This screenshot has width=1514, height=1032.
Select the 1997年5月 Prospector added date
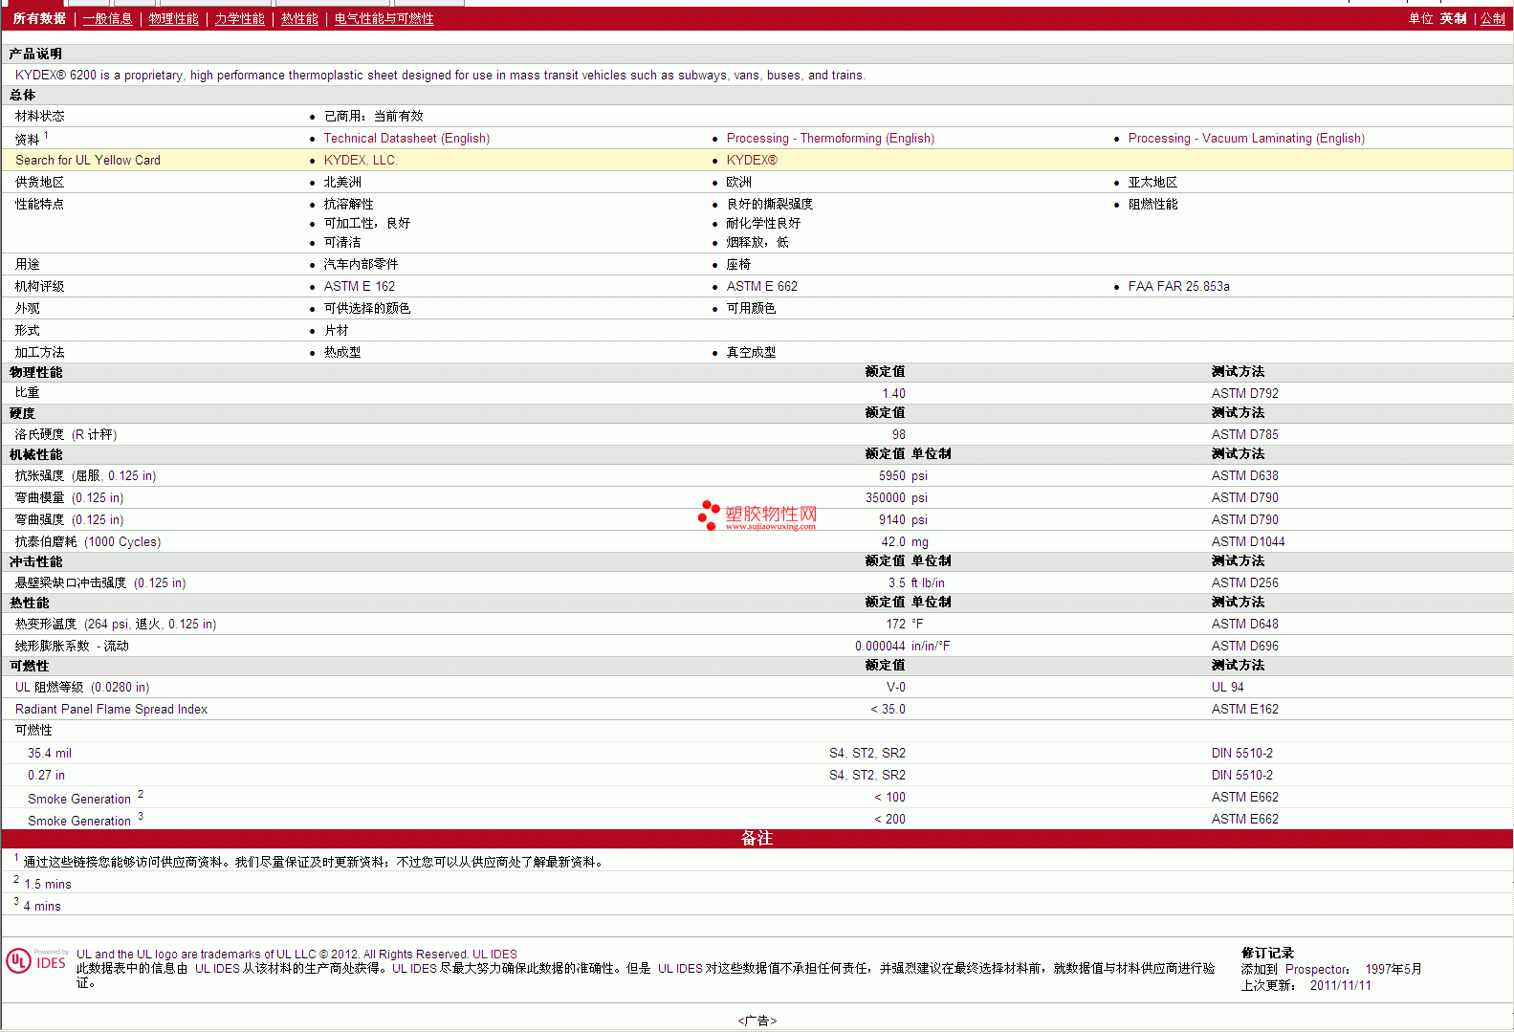[1393, 970]
